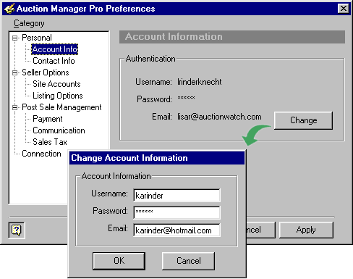The width and height of the screenshot is (353, 279).
Task: Click the Email field with karinder@hotmail.com
Action: (x=176, y=230)
